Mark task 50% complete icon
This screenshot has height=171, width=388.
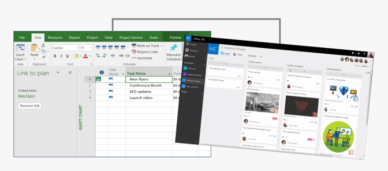point(111,47)
